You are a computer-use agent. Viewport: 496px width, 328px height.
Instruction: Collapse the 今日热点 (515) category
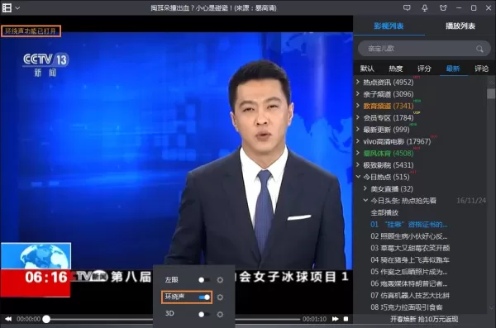(x=358, y=177)
